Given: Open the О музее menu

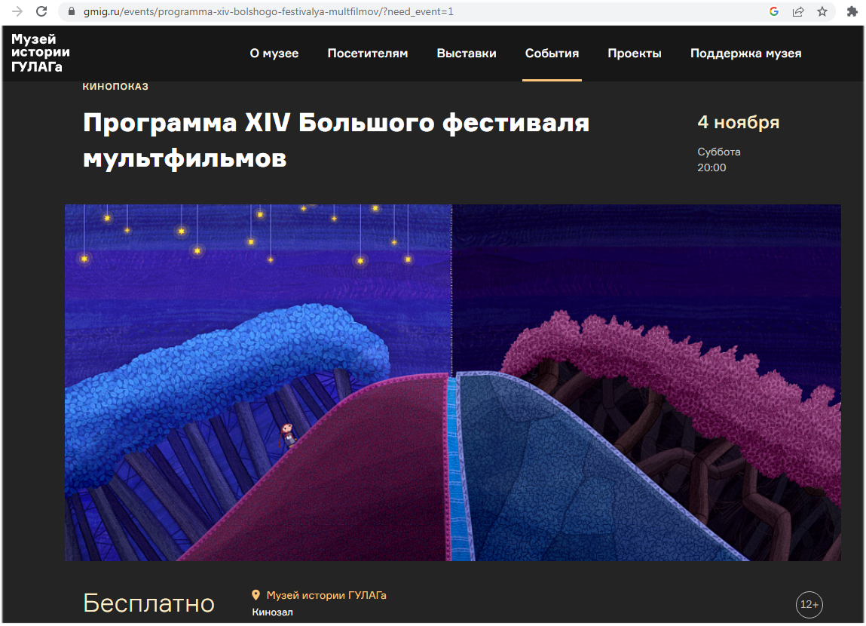Looking at the screenshot, I should pos(274,54).
